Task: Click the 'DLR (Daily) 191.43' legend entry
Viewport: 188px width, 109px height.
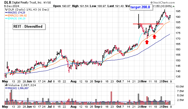Action: 28,10
